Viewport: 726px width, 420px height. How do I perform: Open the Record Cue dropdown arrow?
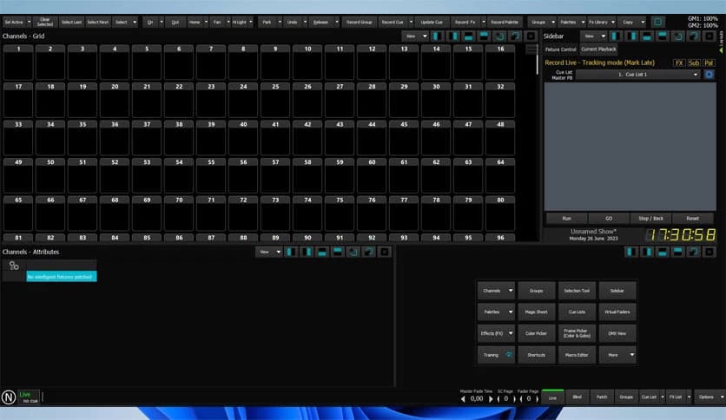pos(411,22)
